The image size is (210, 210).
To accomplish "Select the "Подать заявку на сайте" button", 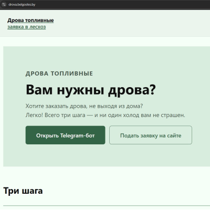I will point(151,135).
